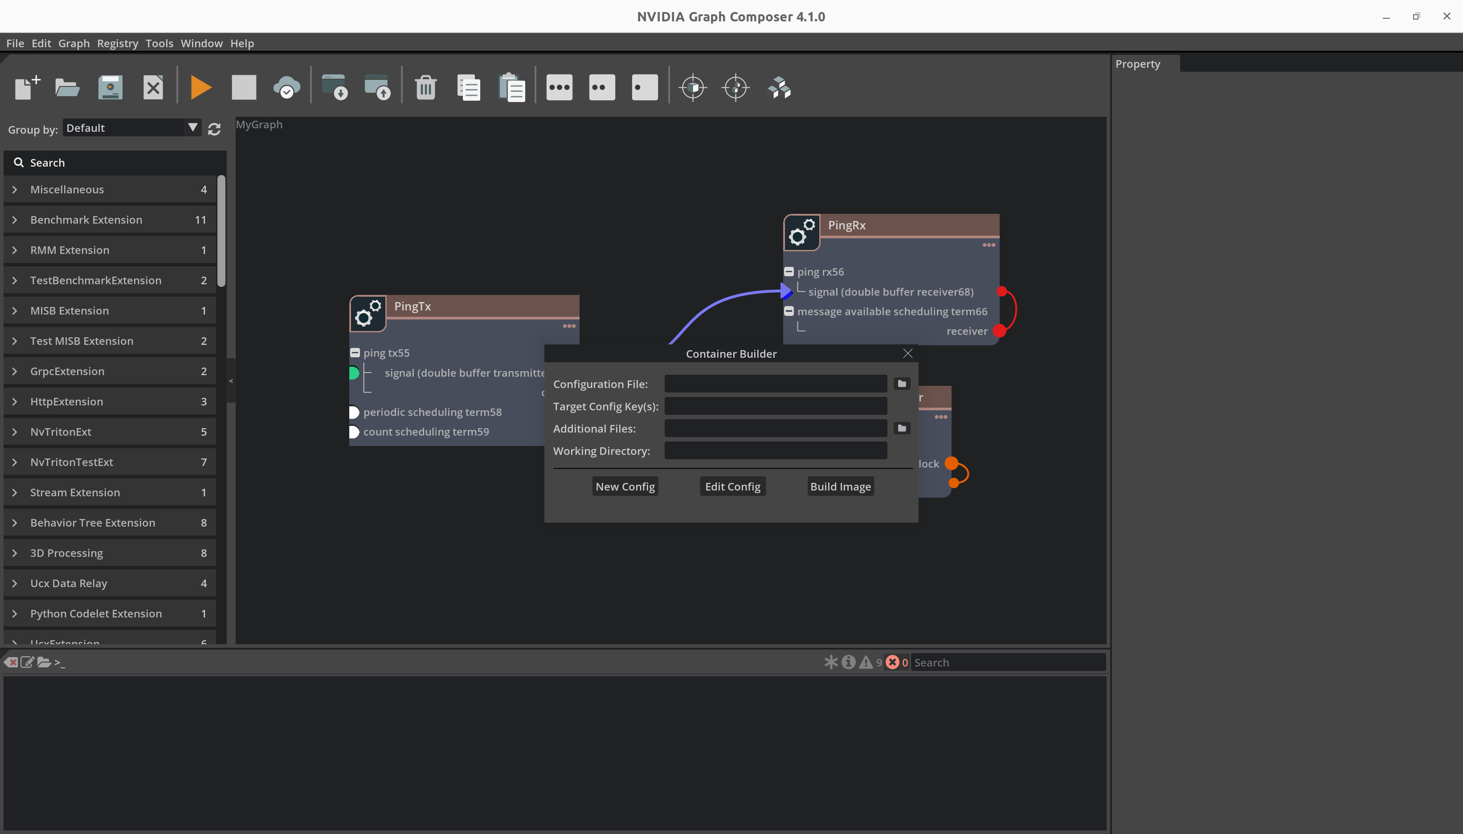
Task: Select the three-dots detail level icon
Action: tap(560, 88)
